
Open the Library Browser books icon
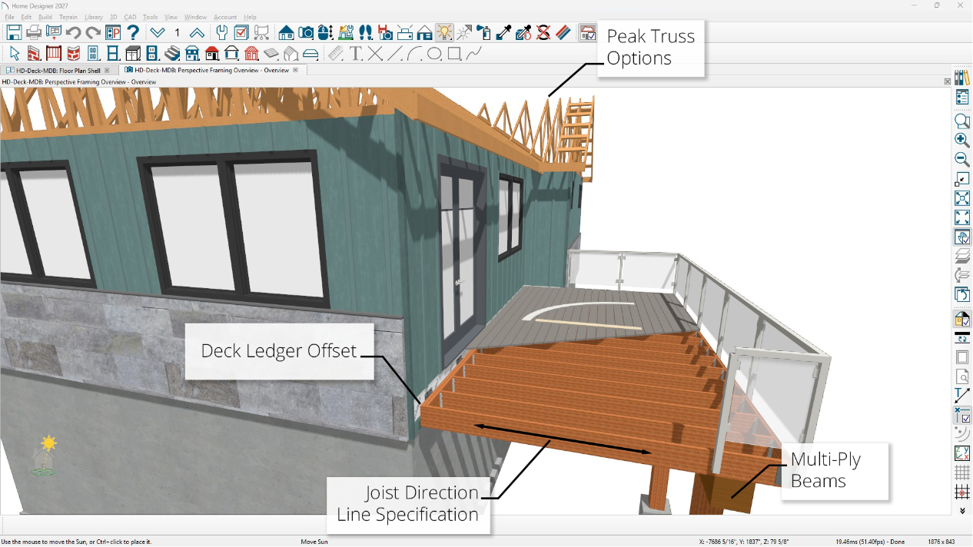[961, 78]
